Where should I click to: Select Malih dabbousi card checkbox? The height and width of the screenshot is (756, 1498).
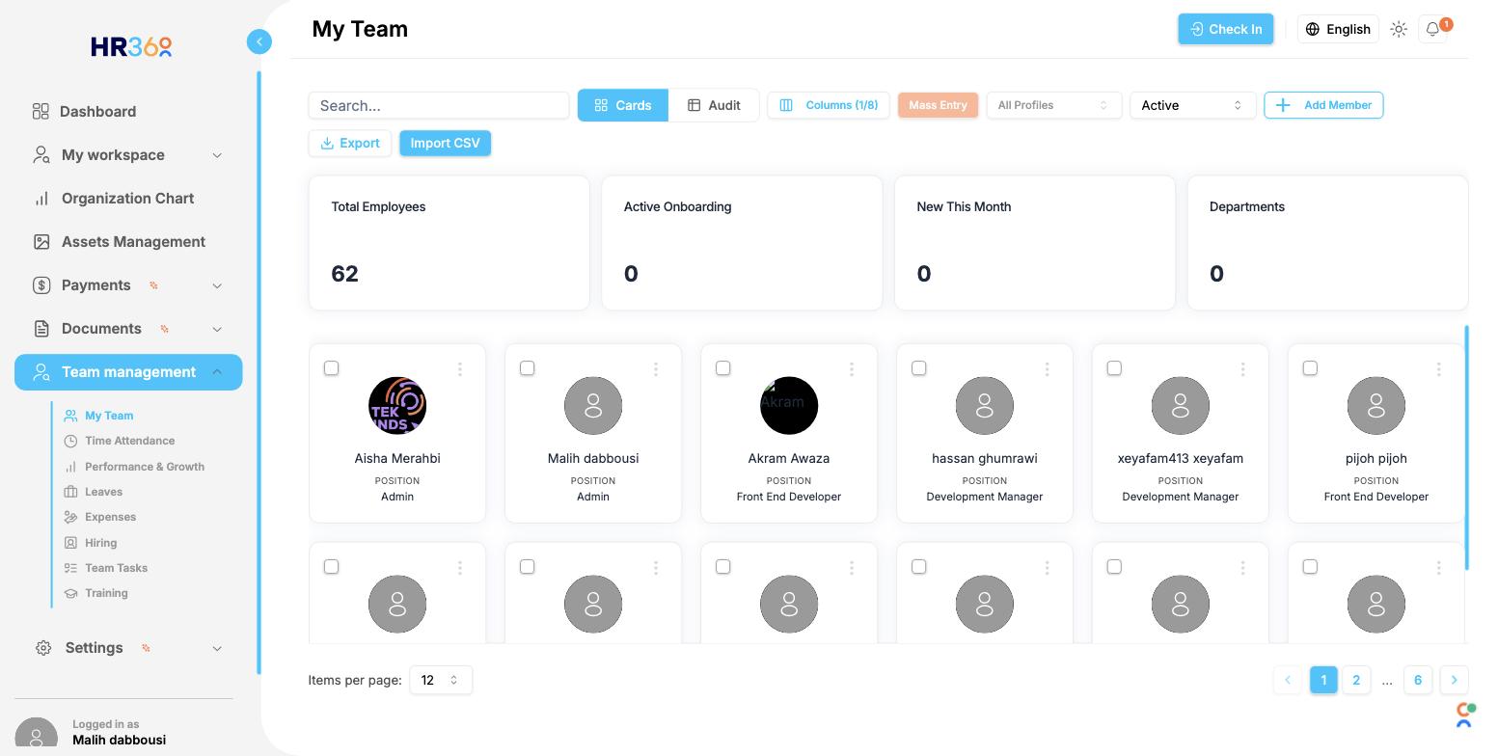[527, 368]
